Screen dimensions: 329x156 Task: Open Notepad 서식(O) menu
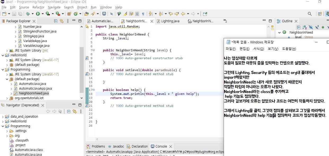259,49
